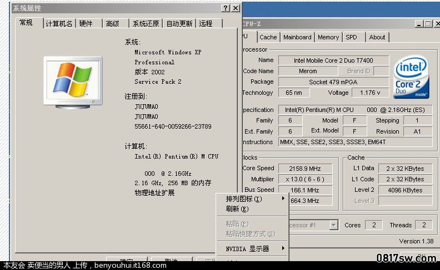The height and width of the screenshot is (270, 440).
Task: Click the empty Brand ID field
Action: point(381,71)
